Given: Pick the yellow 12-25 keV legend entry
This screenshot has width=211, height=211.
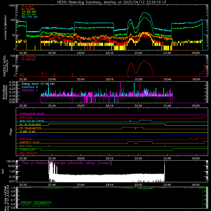Looking at the screenshot, I should pos(29,12).
